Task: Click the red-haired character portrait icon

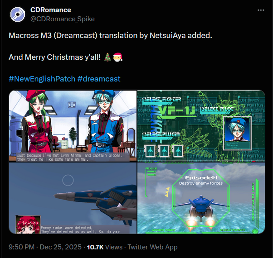Action: [x=28, y=225]
